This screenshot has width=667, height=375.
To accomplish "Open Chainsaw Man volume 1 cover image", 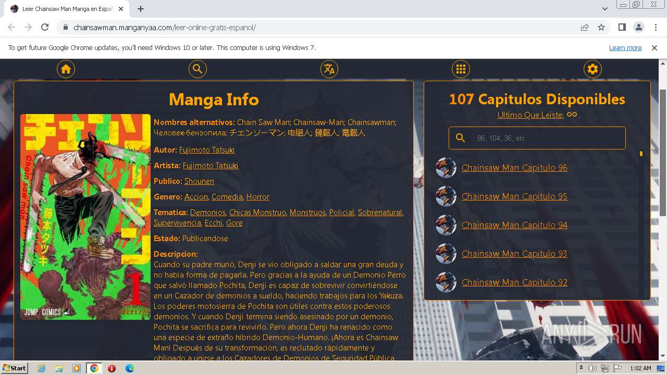I will point(85,217).
